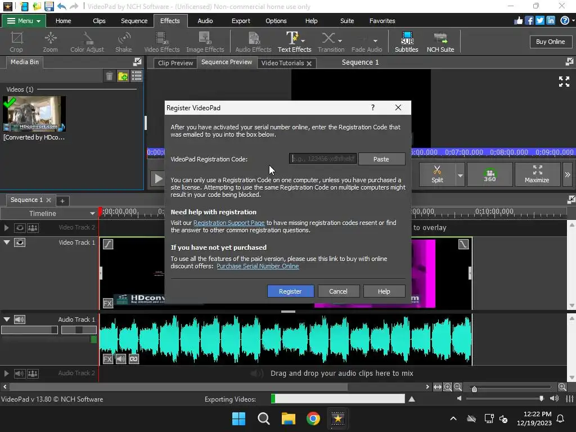Screen dimensions: 576x432
Task: Switch to Clip Preview tab
Action: 175,63
